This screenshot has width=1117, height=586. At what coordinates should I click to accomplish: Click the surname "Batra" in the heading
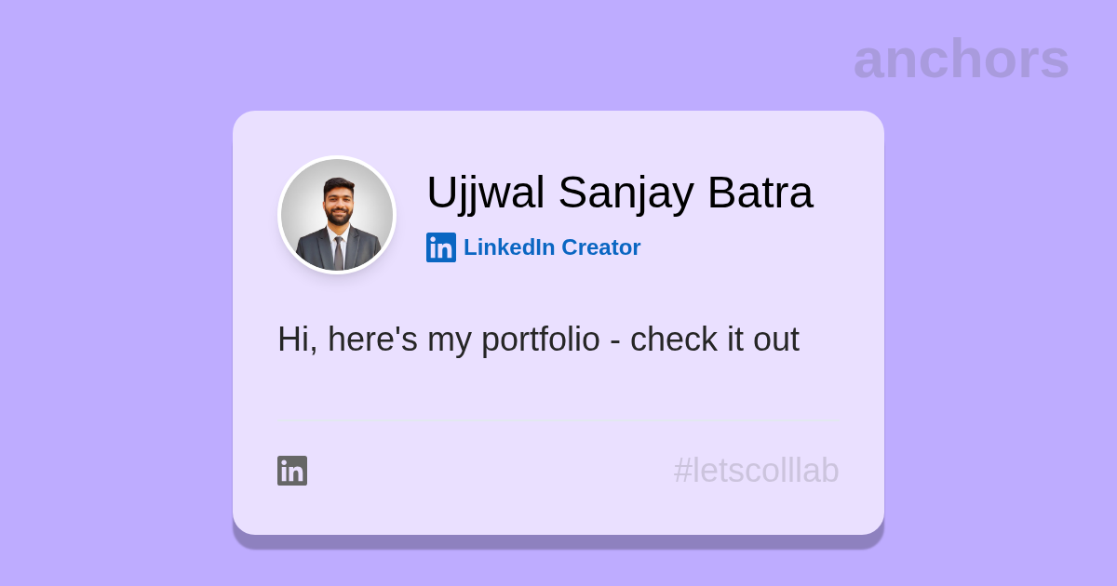point(760,193)
